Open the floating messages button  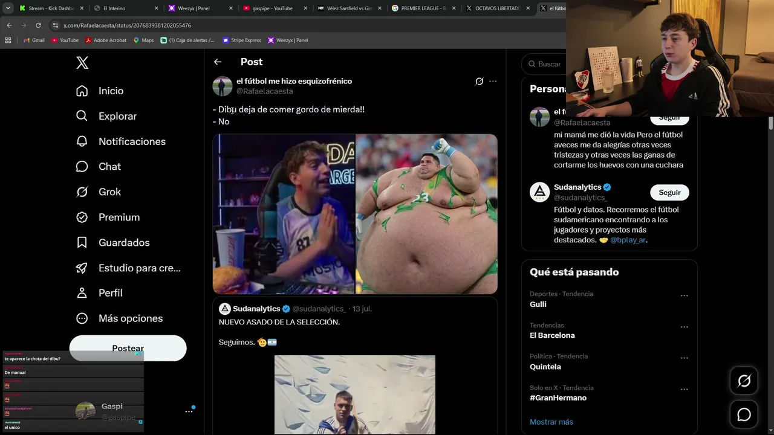[744, 414]
